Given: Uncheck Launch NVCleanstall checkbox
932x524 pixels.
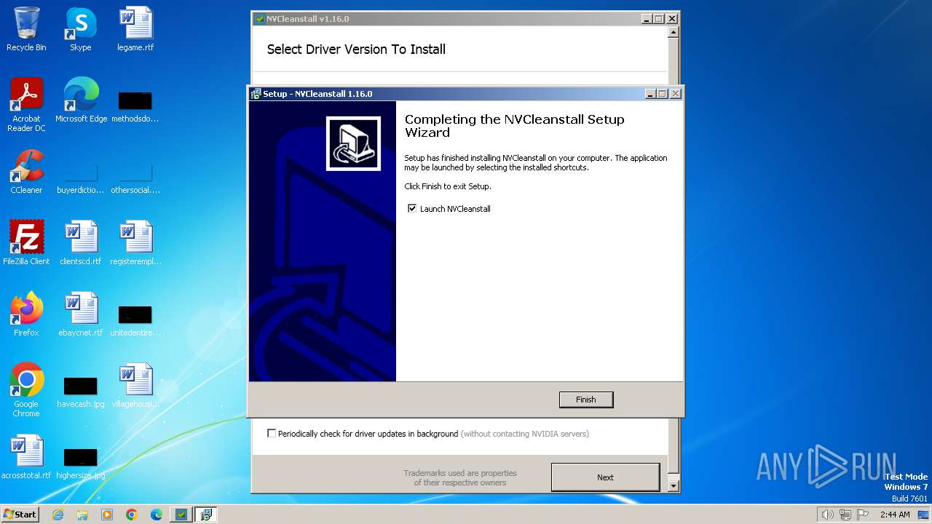Looking at the screenshot, I should 412,208.
